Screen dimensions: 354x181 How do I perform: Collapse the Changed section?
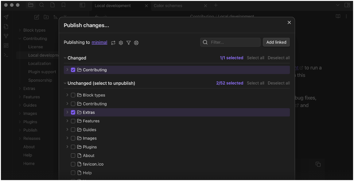[x=65, y=58]
